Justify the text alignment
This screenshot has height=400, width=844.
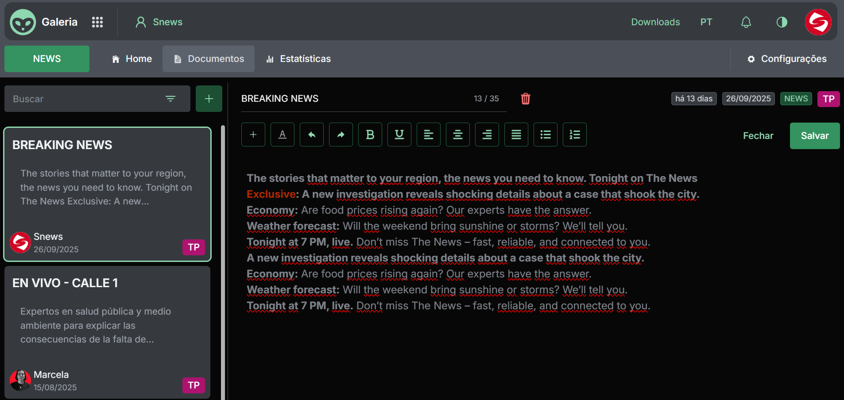click(x=516, y=135)
